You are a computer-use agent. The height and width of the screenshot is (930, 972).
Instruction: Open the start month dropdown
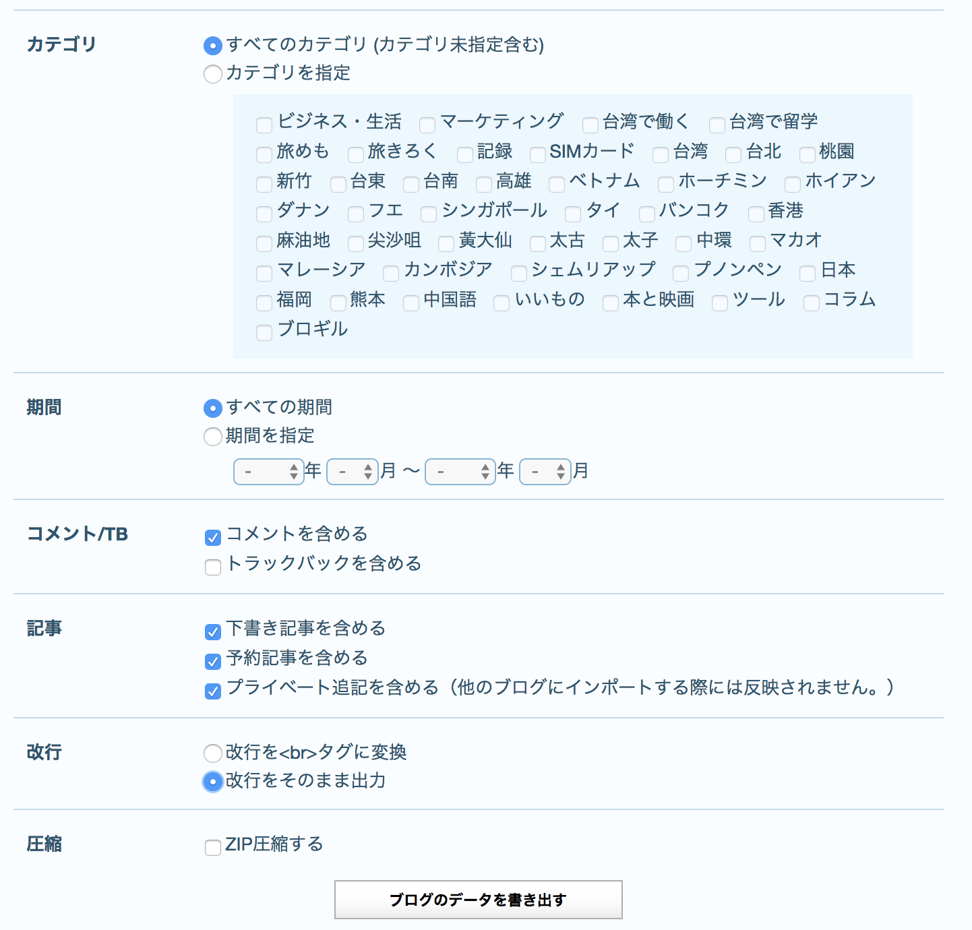(353, 472)
